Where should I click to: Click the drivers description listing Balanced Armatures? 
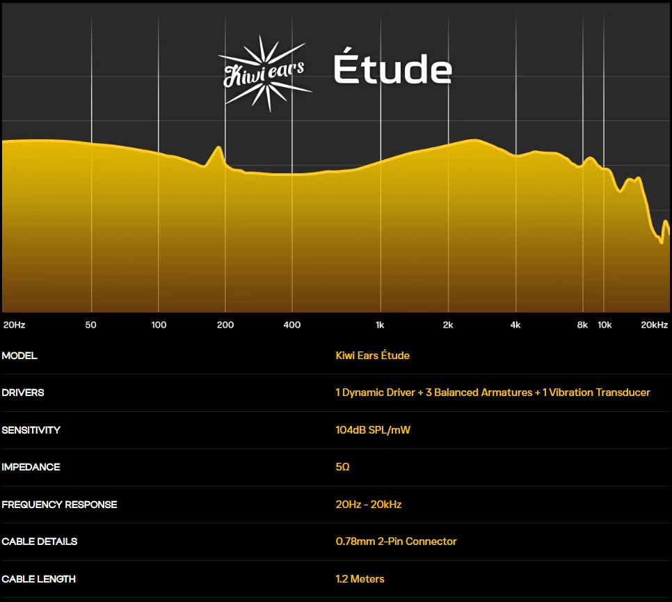(x=493, y=393)
